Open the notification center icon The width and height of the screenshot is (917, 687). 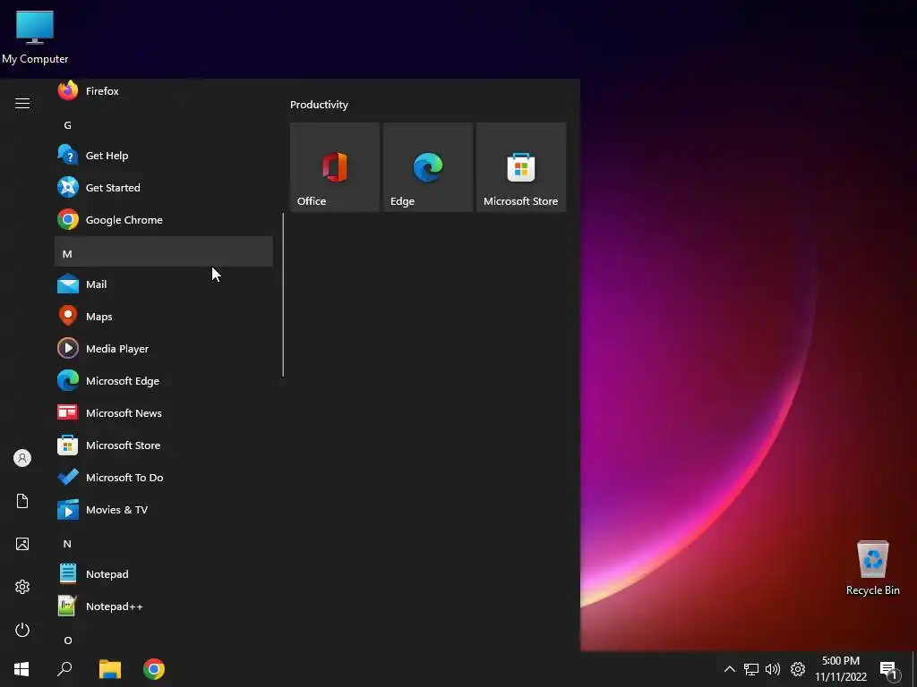pos(889,669)
